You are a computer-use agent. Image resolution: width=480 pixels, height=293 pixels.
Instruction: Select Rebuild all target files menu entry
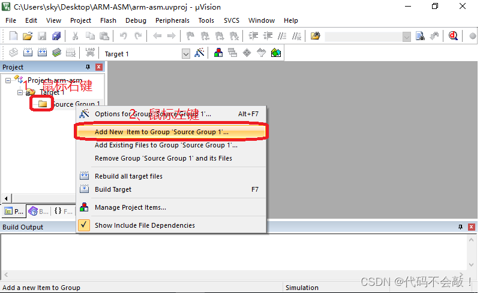click(171, 176)
